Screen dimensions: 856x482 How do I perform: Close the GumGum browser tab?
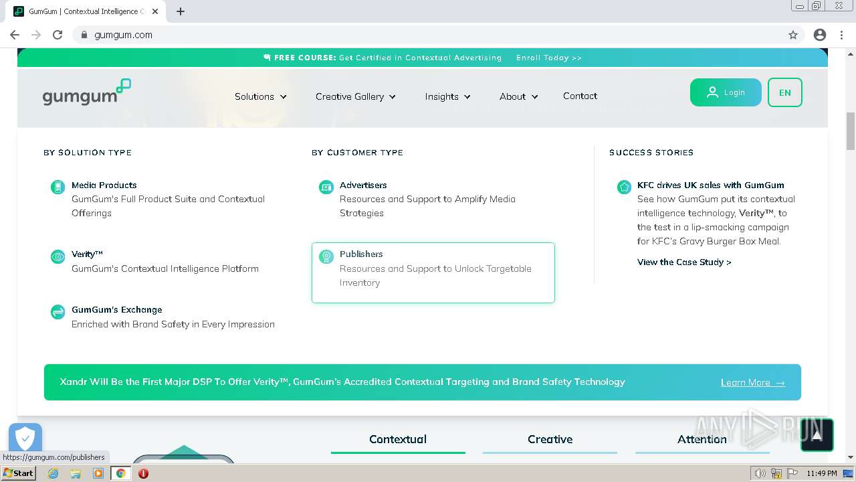click(155, 11)
